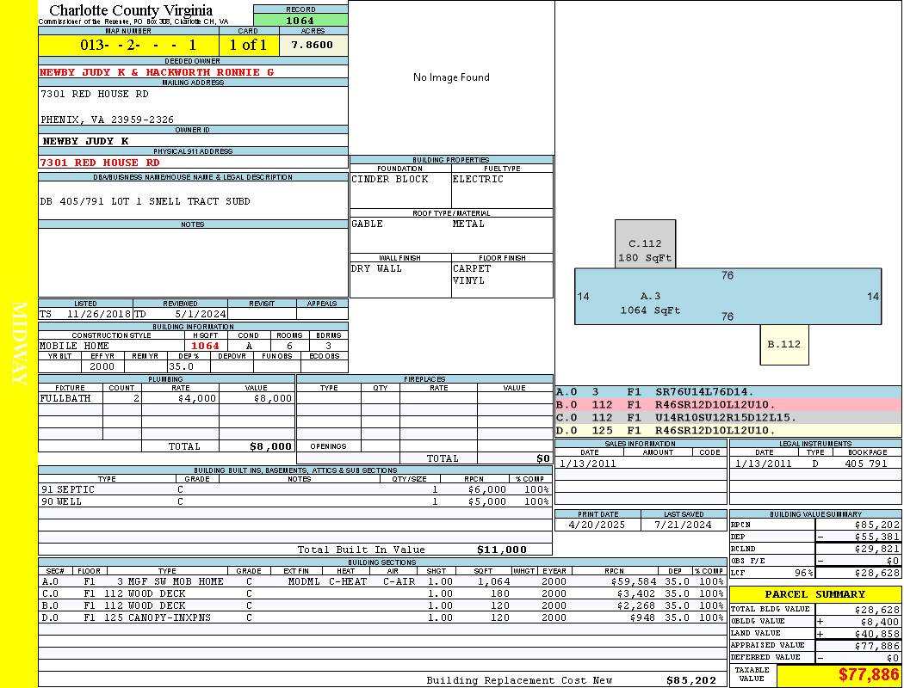The height and width of the screenshot is (688, 904).
Task: Click the 'No Image Found' photo placeholder
Action: [x=451, y=77]
